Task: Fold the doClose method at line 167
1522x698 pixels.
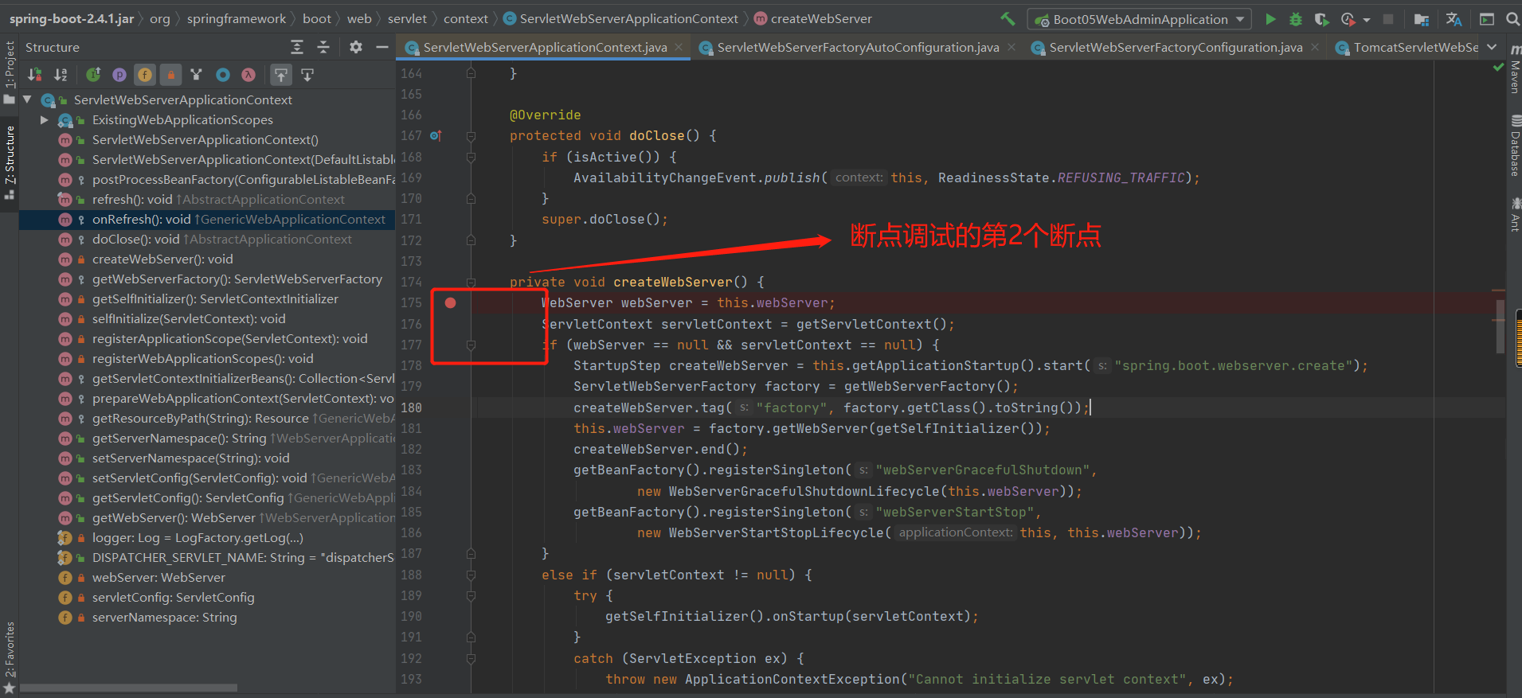Action: coord(471,136)
